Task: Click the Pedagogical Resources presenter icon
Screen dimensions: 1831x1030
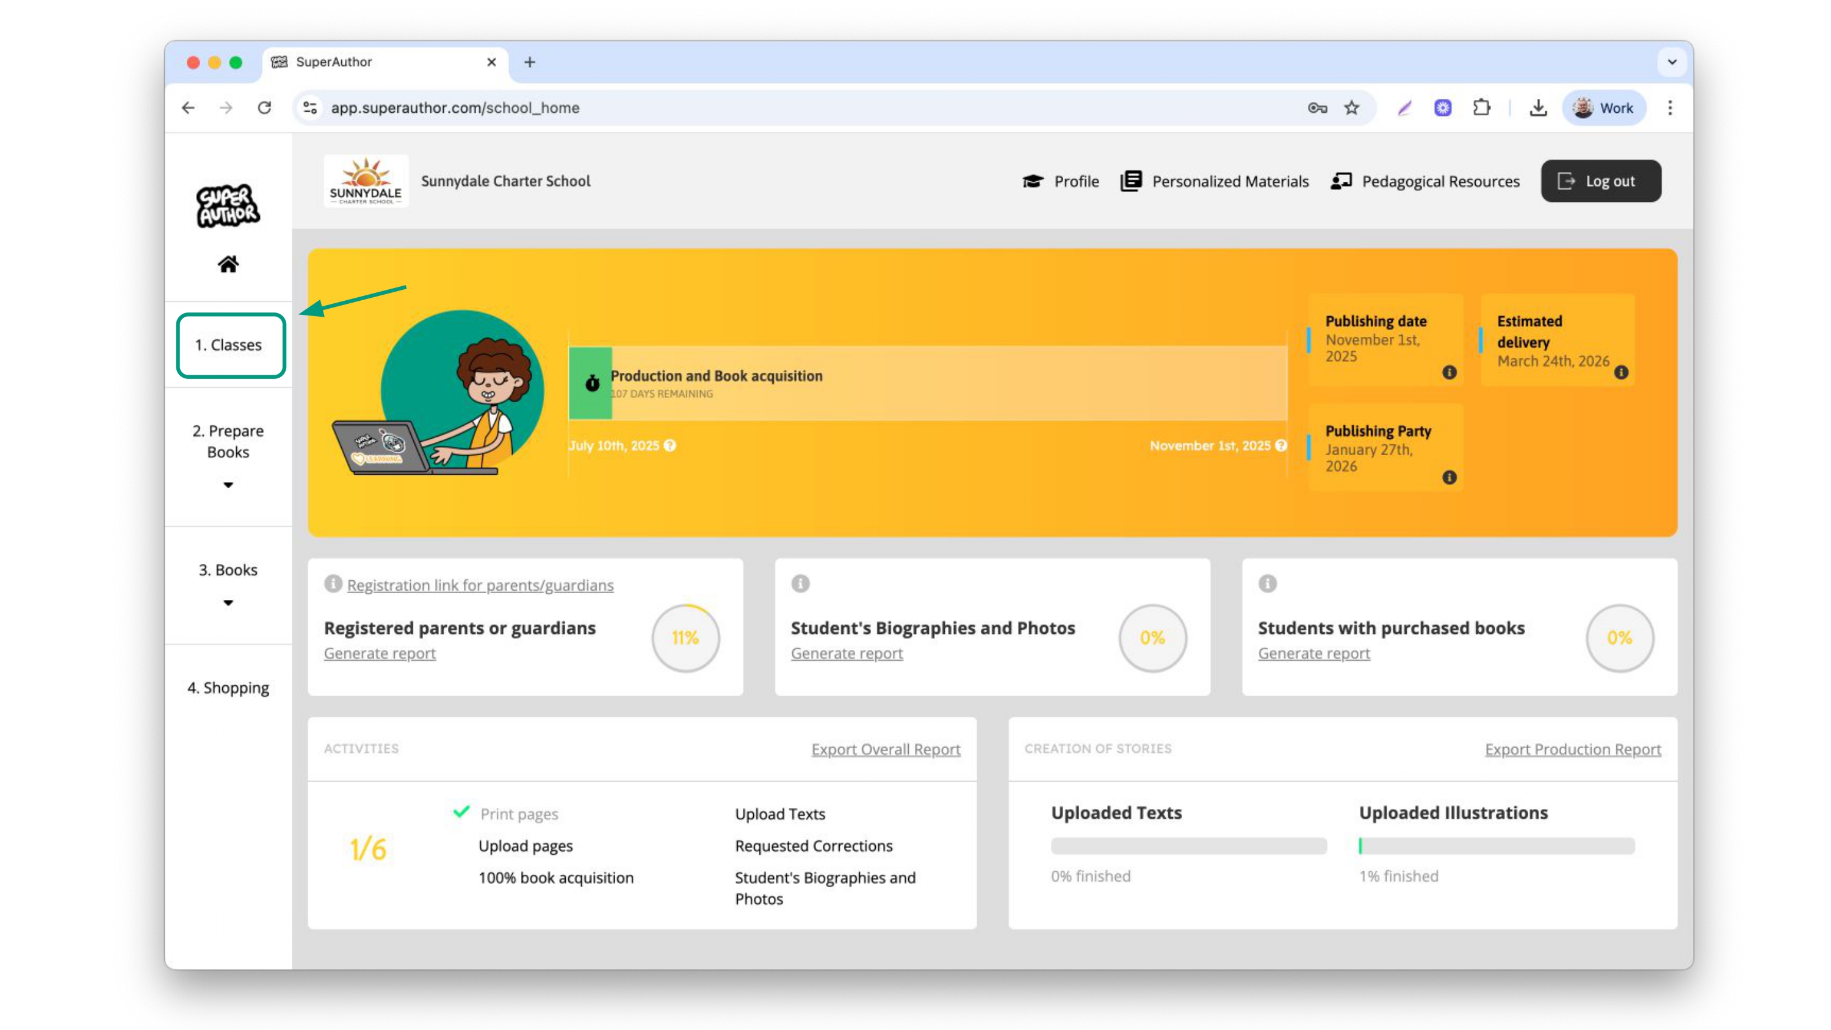Action: pos(1342,181)
